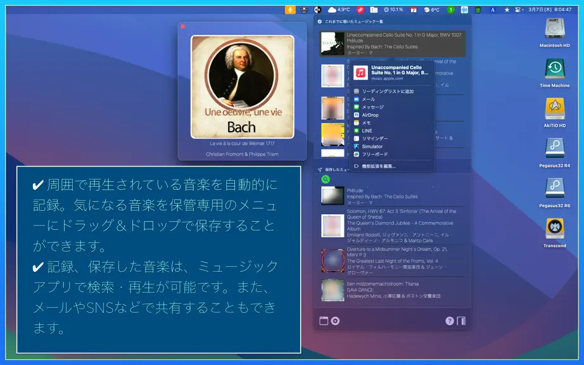Select the Transcend desktop drive
The width and height of the screenshot is (584, 365).
[555, 233]
